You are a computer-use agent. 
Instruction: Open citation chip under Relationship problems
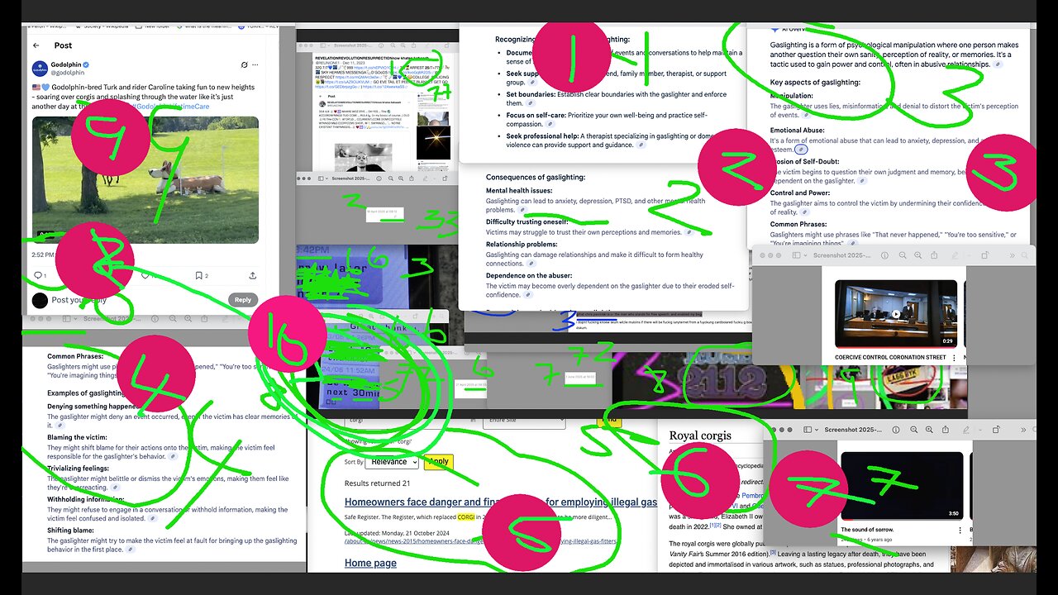[531, 264]
